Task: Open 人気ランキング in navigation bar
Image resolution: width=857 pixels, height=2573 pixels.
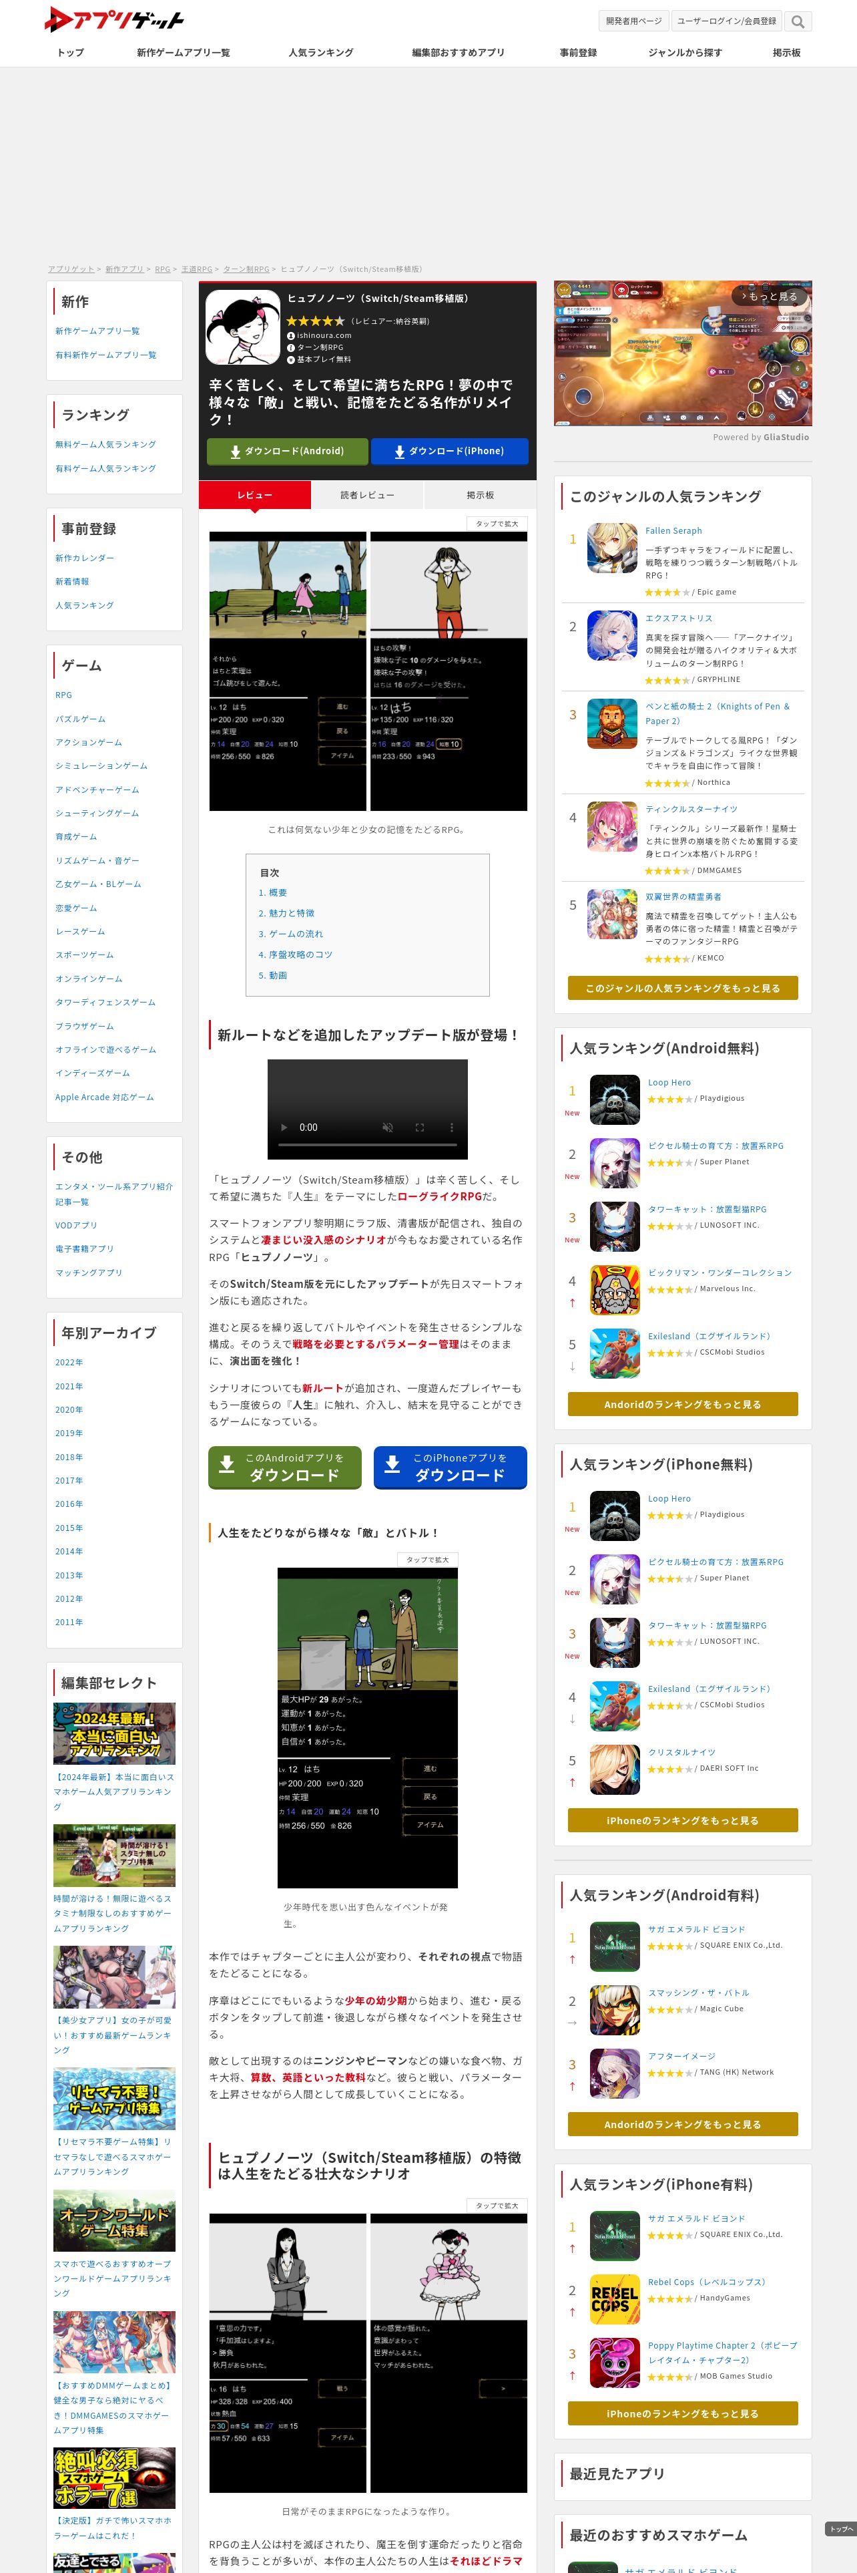Action: (321, 53)
